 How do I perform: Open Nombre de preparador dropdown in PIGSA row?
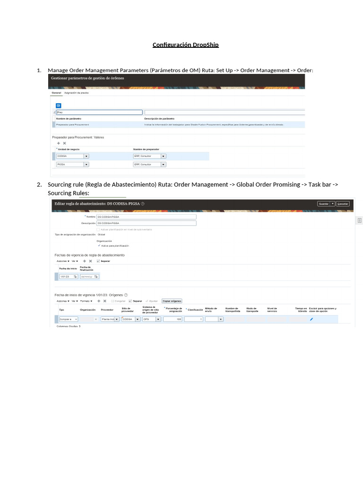pos(164,164)
